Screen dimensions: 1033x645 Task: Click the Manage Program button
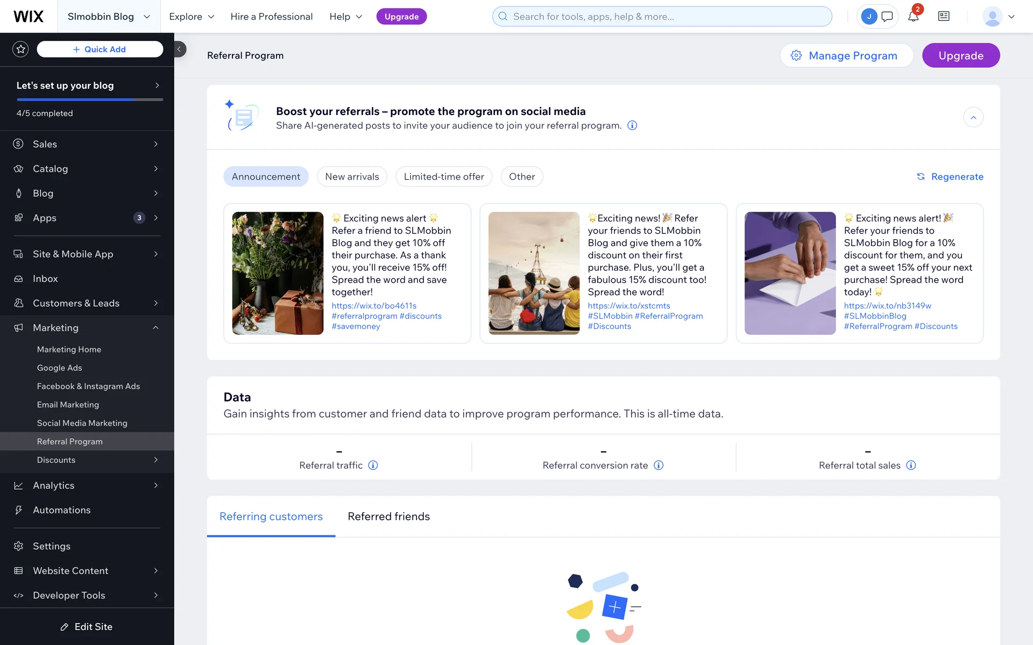point(846,56)
